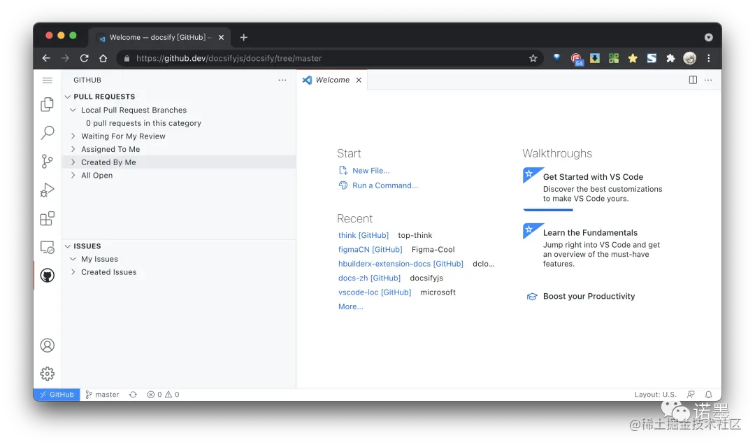Select the GitHub activity bar icon

(x=48, y=276)
